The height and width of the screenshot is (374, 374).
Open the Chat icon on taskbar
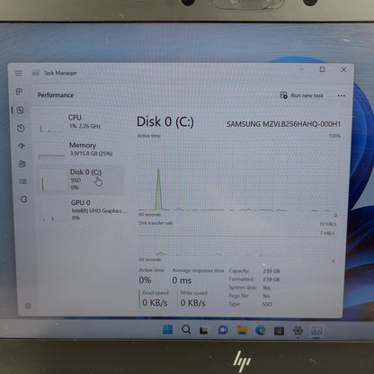point(223,330)
